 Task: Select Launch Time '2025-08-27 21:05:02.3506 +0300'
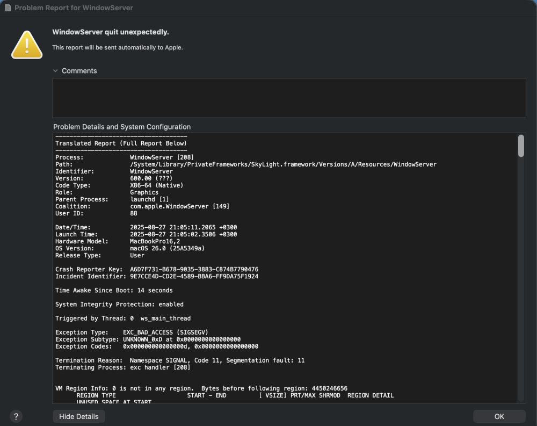coord(183,234)
